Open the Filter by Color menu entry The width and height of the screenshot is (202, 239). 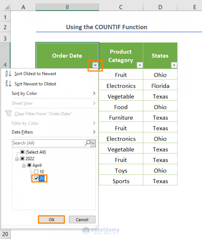click(x=25, y=123)
